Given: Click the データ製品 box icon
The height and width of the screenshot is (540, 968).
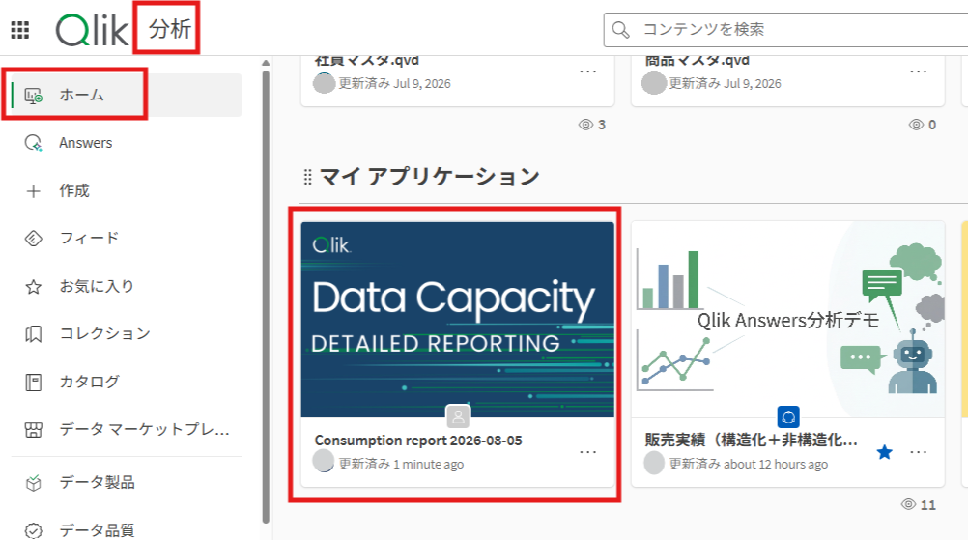Looking at the screenshot, I should pos(34,483).
